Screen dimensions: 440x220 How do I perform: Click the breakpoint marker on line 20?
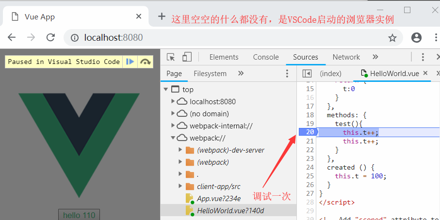point(308,132)
